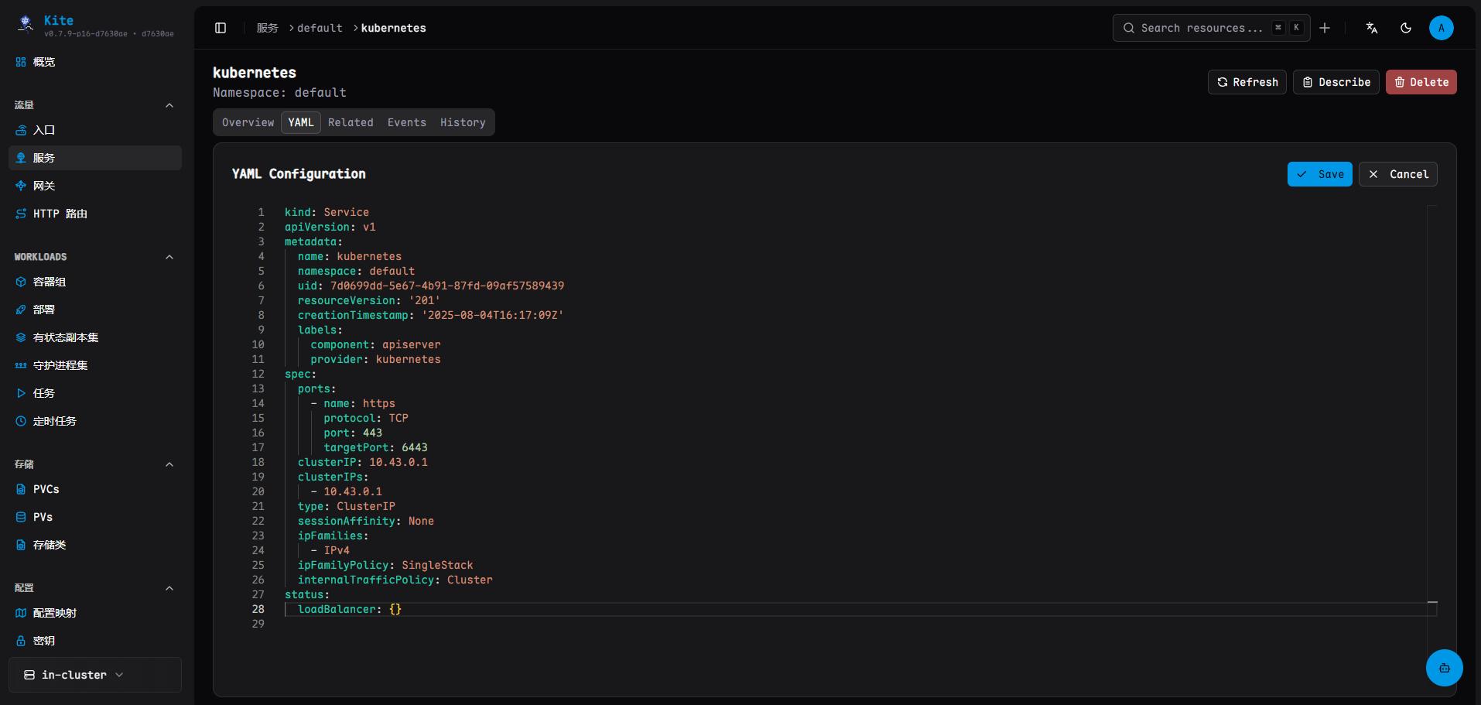Switch to dark/light theme moon icon
The width and height of the screenshot is (1481, 705).
pos(1406,28)
